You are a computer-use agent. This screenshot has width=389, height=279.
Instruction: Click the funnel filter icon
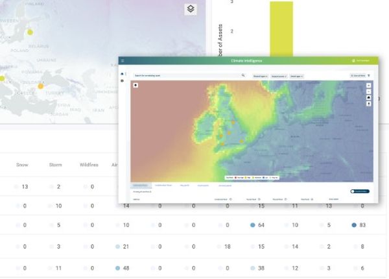[x=369, y=76]
